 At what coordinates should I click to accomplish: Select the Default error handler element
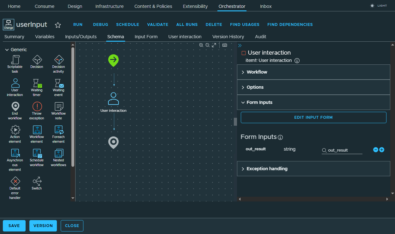[x=15, y=185]
